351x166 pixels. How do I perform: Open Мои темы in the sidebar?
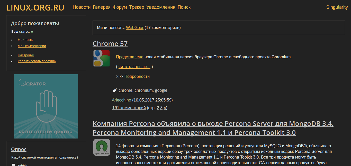coord(25,40)
